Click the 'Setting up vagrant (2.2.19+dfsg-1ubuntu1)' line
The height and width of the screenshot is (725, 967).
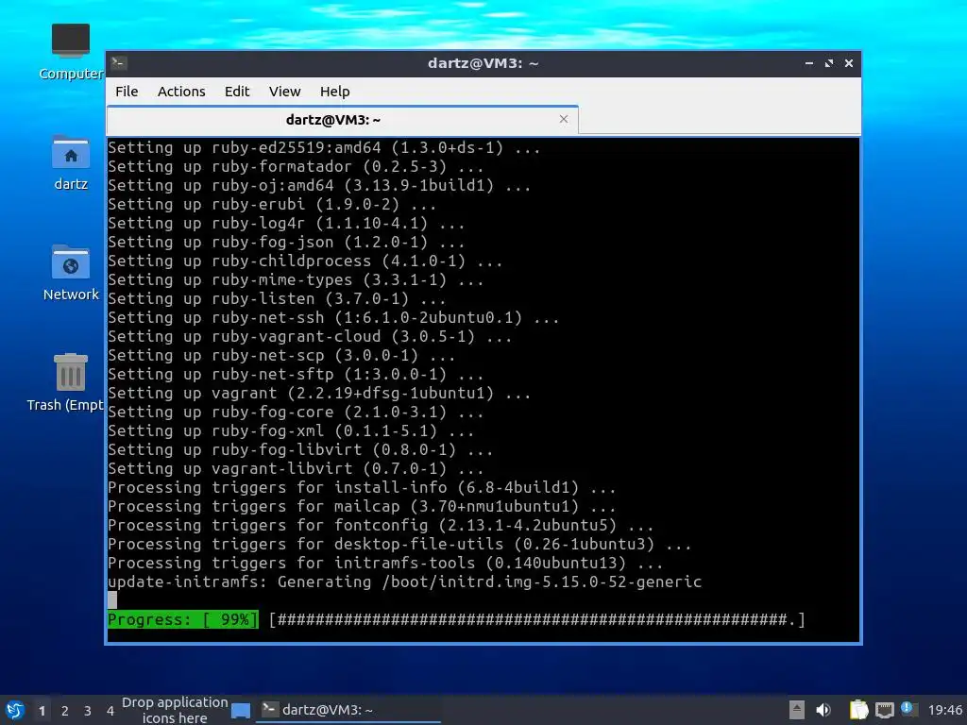319,393
